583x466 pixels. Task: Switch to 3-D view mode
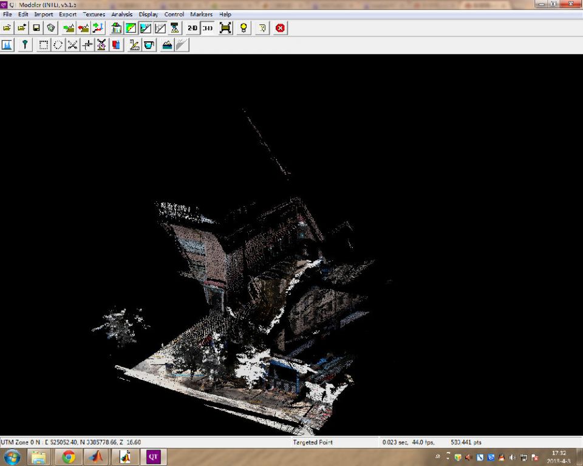[x=207, y=28]
